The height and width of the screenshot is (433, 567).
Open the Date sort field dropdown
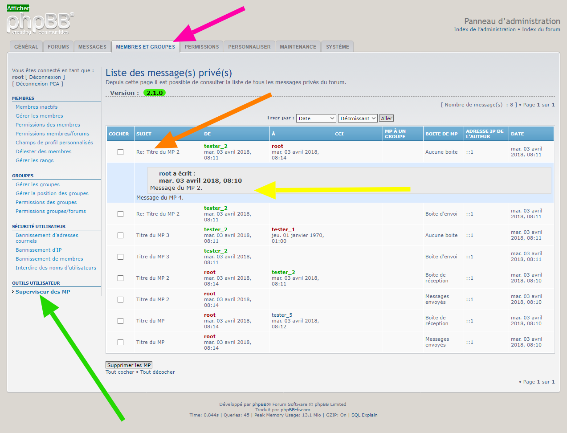tap(316, 118)
